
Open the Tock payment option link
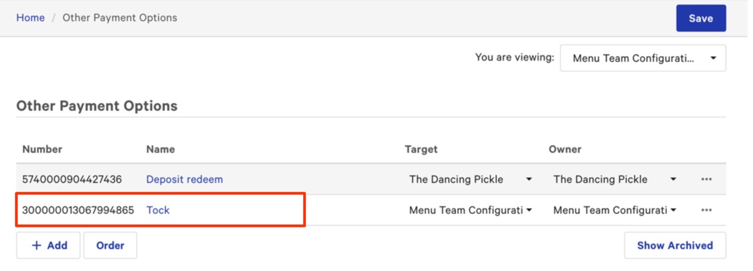(158, 210)
